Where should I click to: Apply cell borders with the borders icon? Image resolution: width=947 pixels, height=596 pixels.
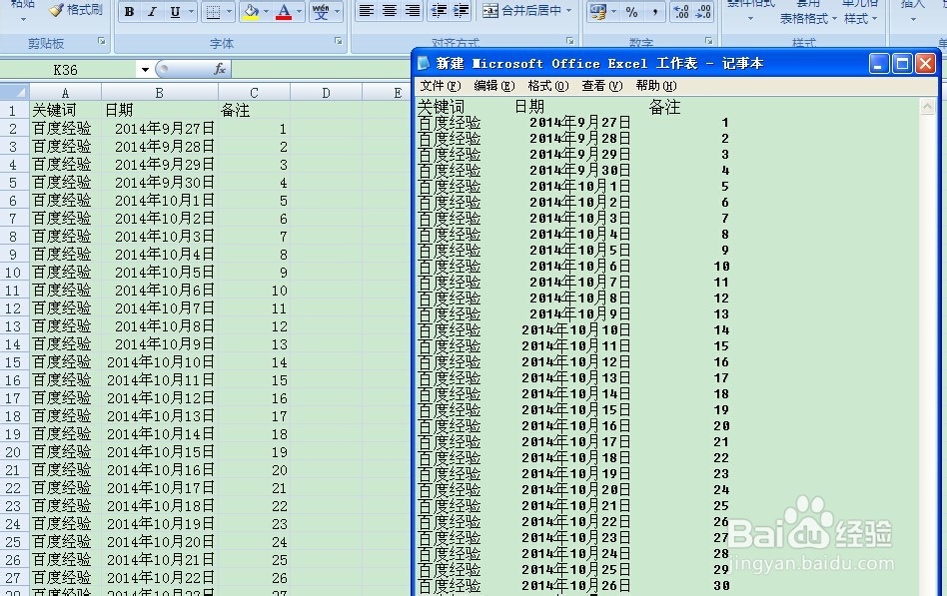click(213, 11)
